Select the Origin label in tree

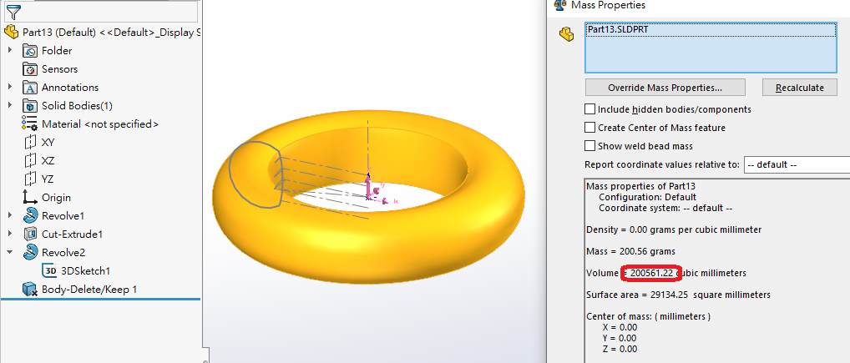click(x=57, y=197)
